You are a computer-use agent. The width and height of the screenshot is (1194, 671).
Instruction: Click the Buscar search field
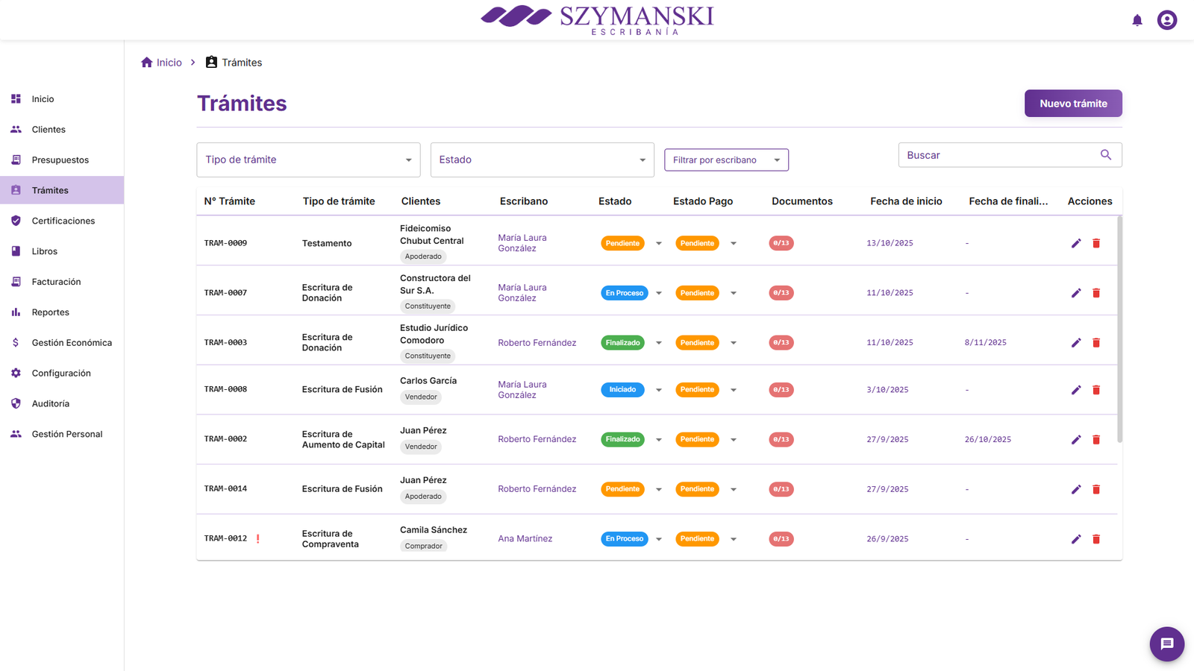pyautogui.click(x=996, y=155)
